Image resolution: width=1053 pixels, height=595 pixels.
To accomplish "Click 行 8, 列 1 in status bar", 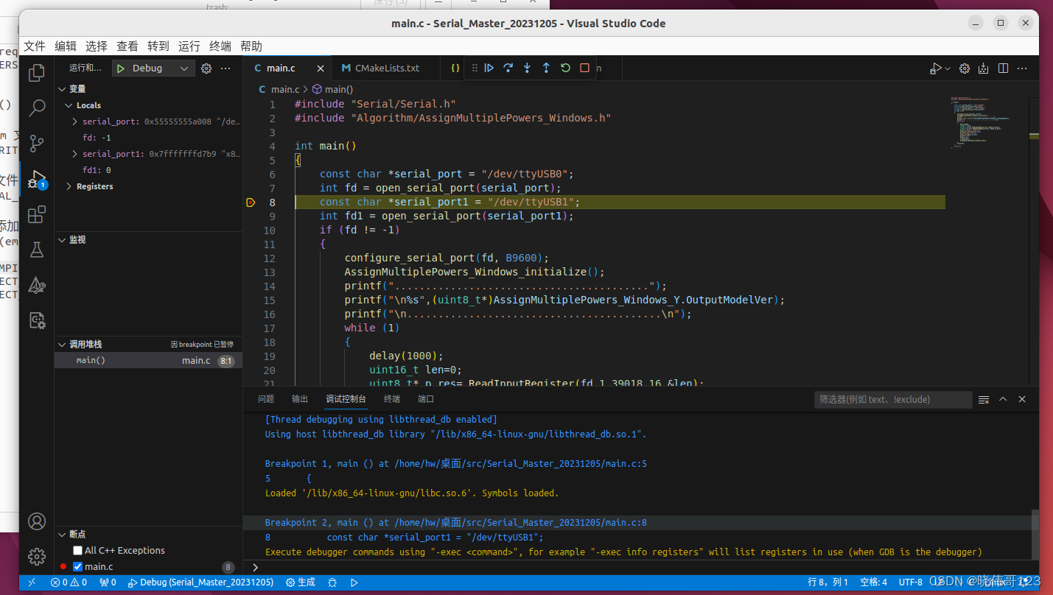I will pos(828,582).
